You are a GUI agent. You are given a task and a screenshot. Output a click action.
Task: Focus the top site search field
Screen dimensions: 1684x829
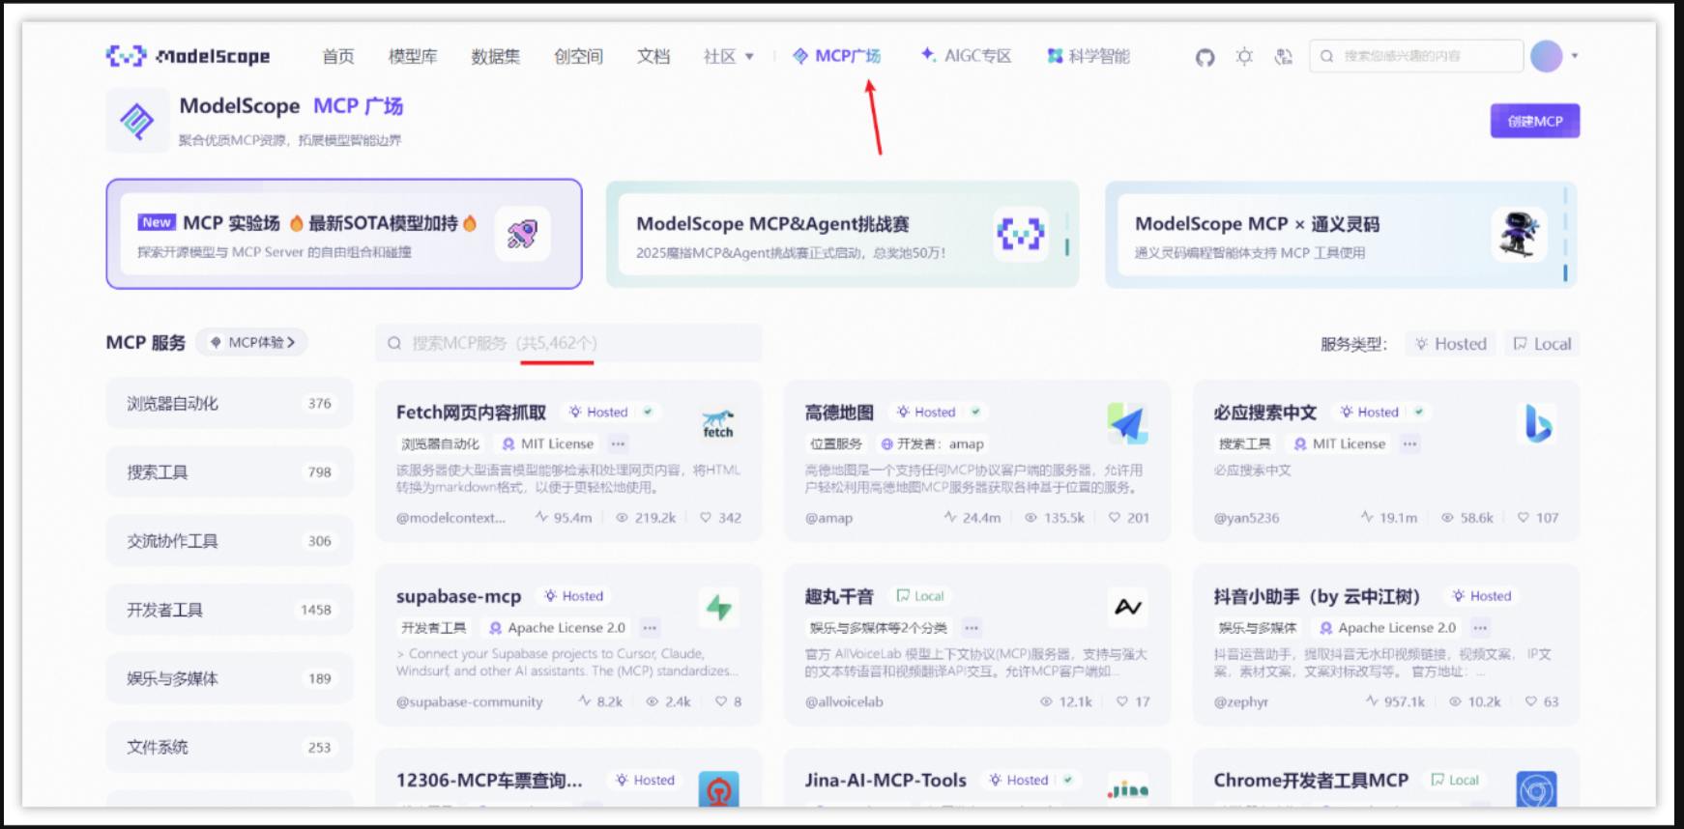coord(1416,56)
